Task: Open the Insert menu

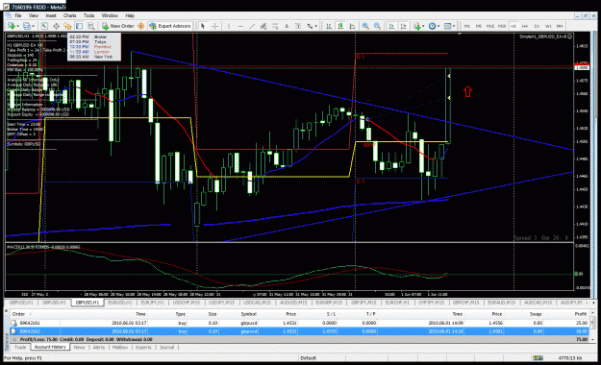Action: 51,15
